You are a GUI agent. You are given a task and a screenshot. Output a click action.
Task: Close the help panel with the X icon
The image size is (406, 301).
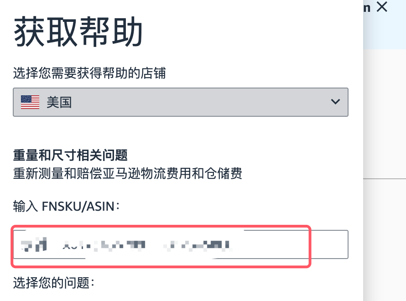pos(381,7)
